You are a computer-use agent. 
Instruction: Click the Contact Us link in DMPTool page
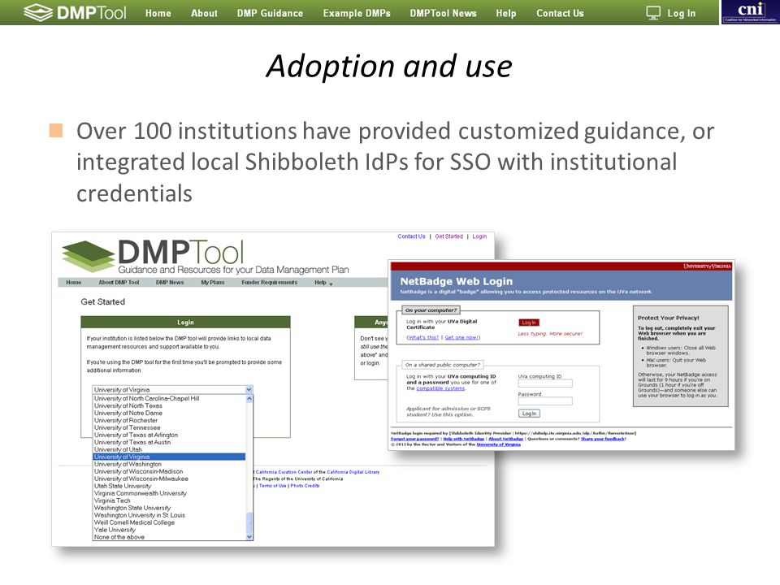(x=411, y=236)
